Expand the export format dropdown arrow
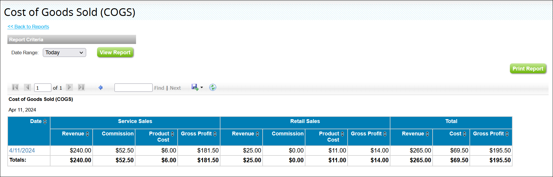 tap(202, 88)
